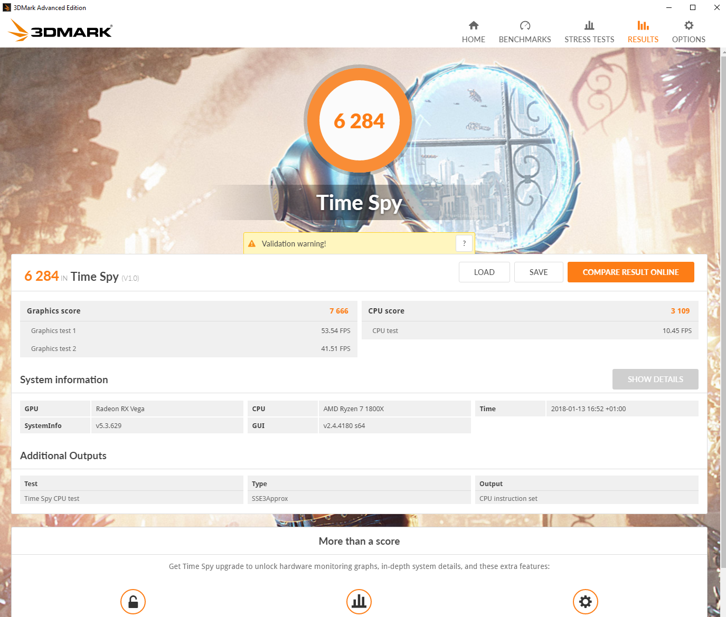
Task: Click COMPARE RESULT ONLINE button
Action: pyautogui.click(x=631, y=272)
